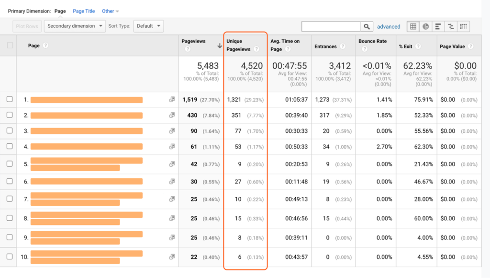Tick the checkbox for row 5
The height and width of the screenshot is (278, 490).
click(10, 164)
